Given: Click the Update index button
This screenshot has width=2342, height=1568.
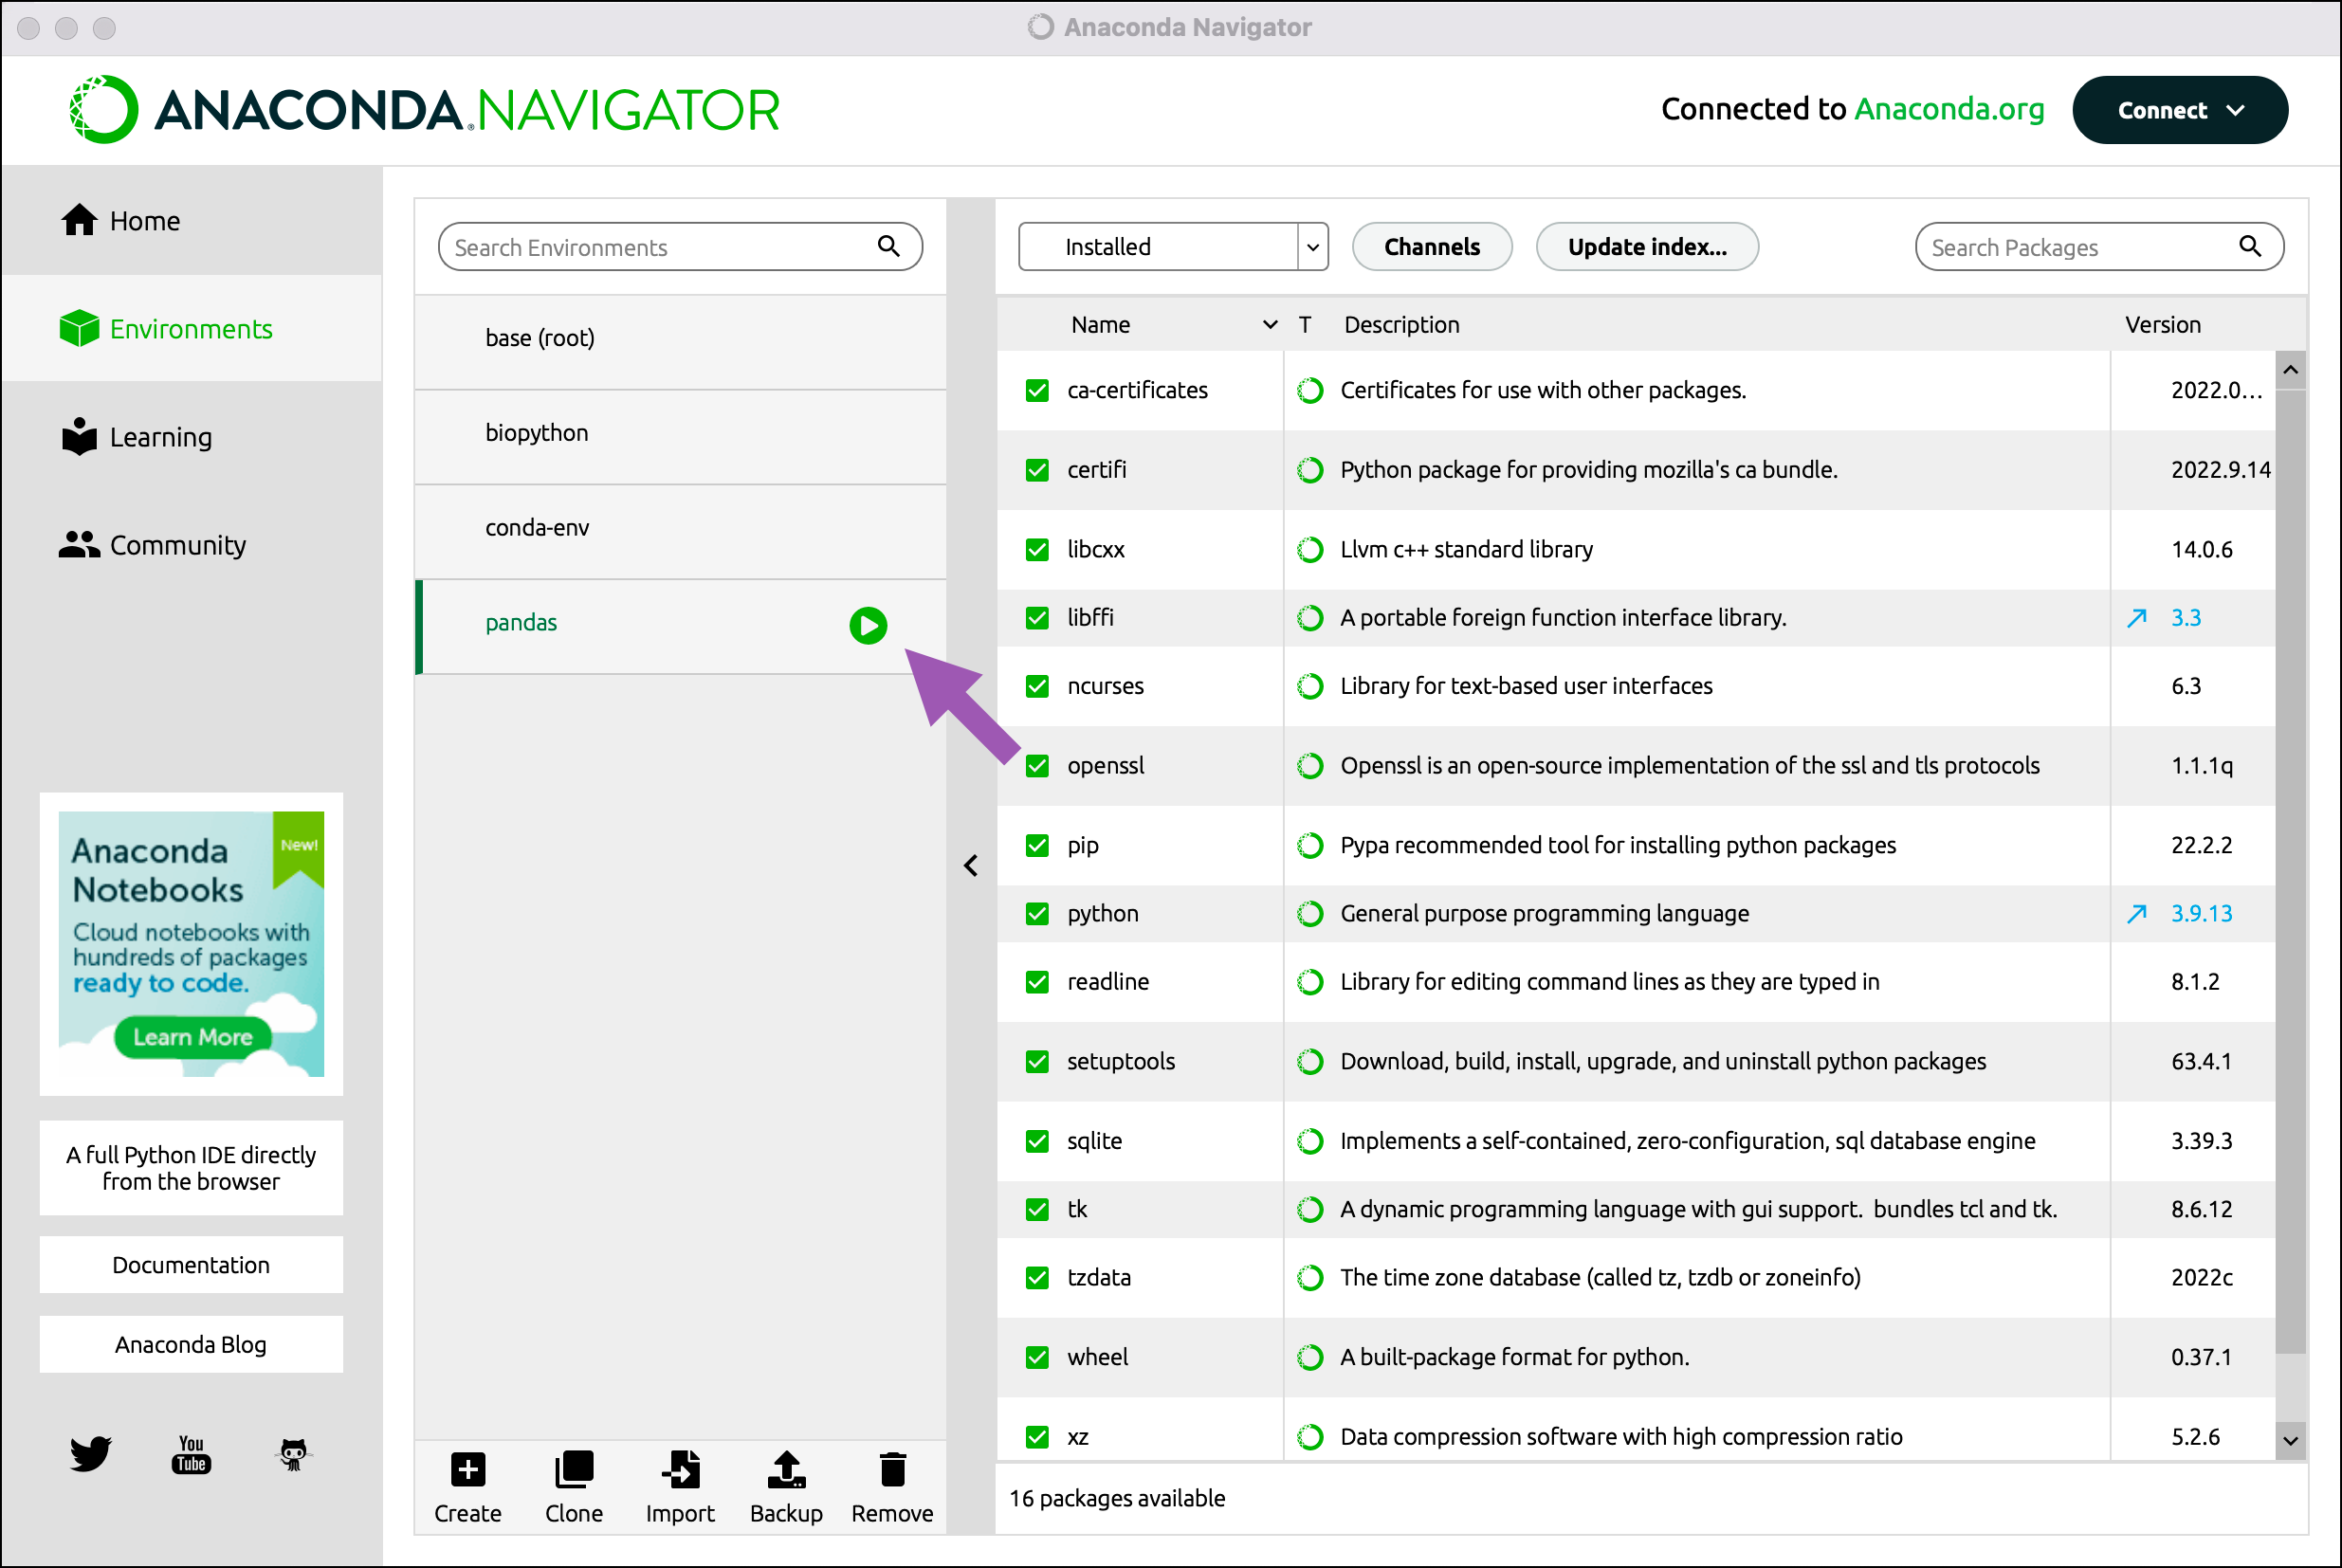Looking at the screenshot, I should pyautogui.click(x=1647, y=246).
